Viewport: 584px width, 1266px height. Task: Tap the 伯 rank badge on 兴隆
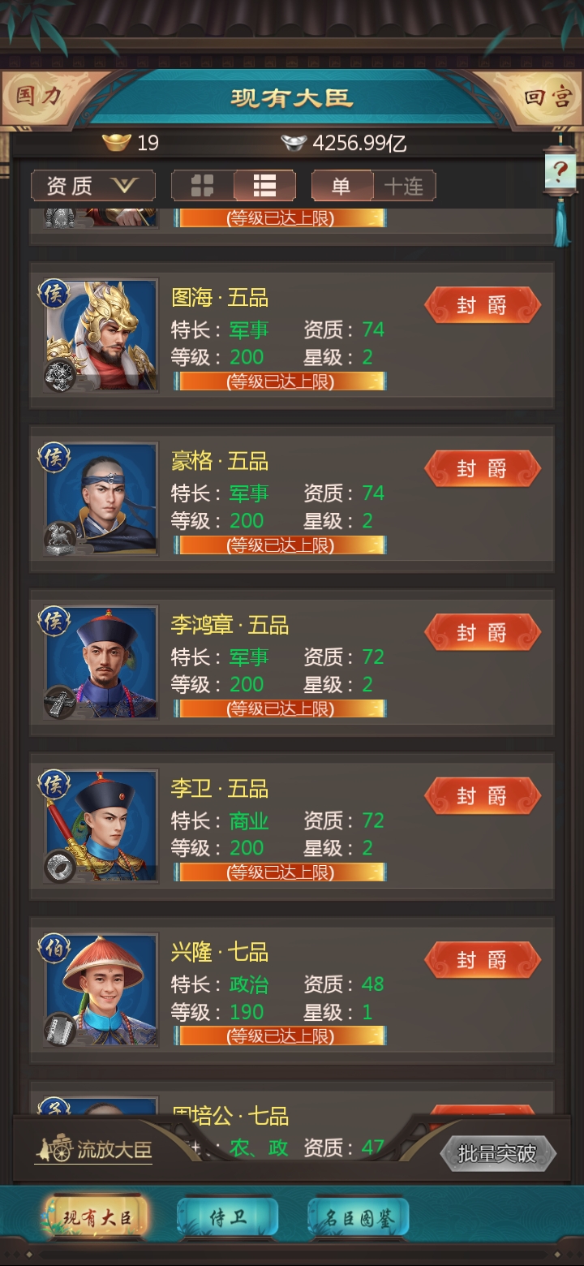coord(54,949)
